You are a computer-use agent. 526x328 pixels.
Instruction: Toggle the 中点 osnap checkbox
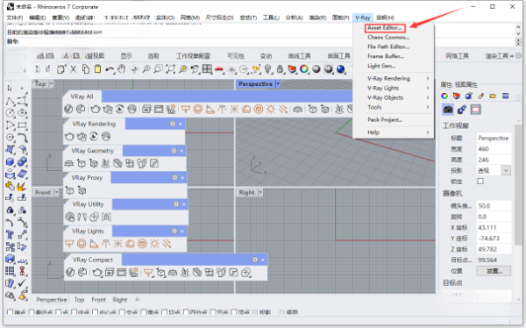[75, 312]
